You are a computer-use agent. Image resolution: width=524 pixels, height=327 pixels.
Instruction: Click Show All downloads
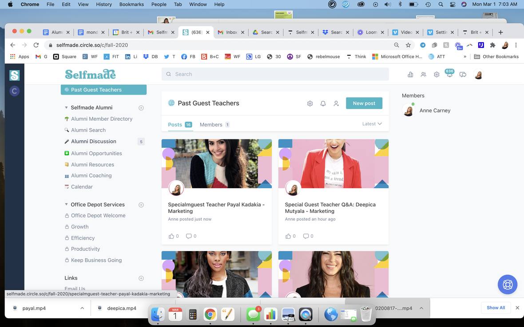[x=496, y=308]
